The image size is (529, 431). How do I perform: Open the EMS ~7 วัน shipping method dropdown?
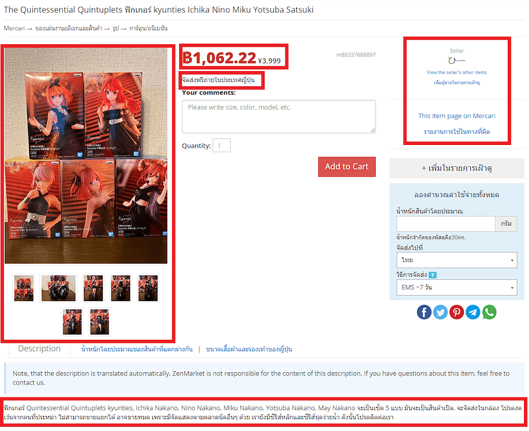pyautogui.click(x=456, y=287)
